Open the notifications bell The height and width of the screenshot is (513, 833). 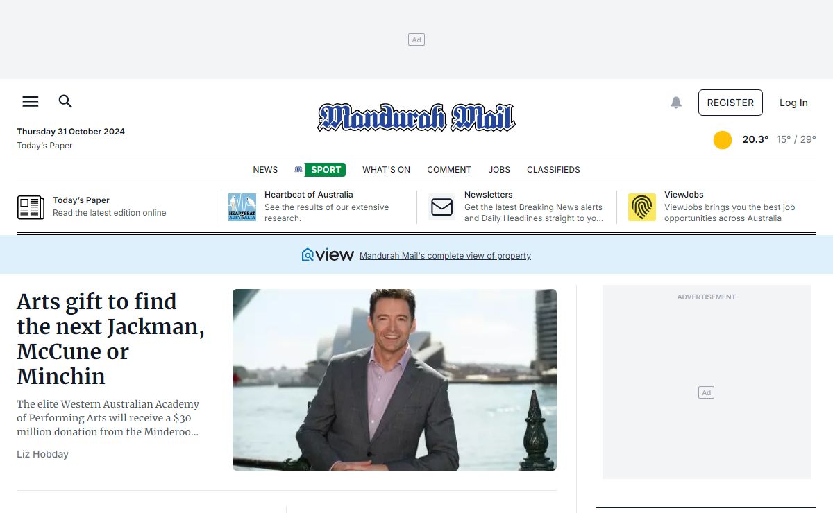tap(676, 103)
